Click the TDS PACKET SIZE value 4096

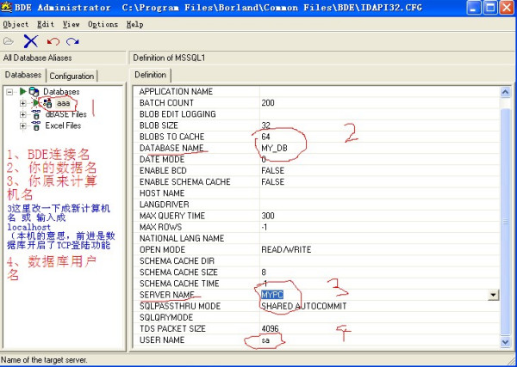click(x=270, y=328)
